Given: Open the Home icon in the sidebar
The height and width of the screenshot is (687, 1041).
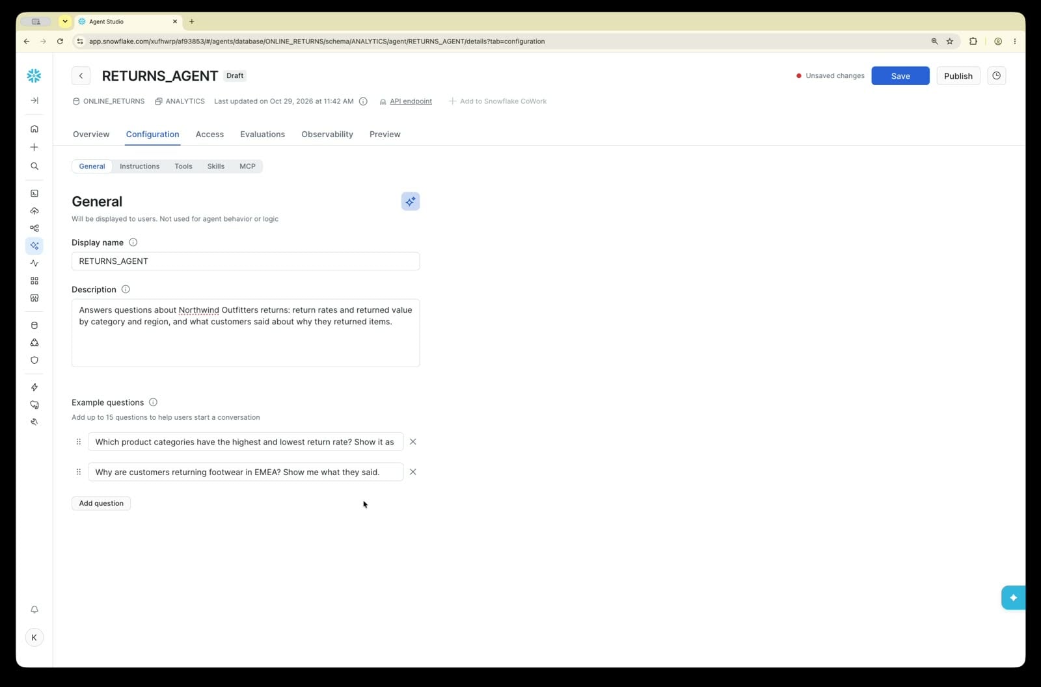Looking at the screenshot, I should (x=34, y=129).
